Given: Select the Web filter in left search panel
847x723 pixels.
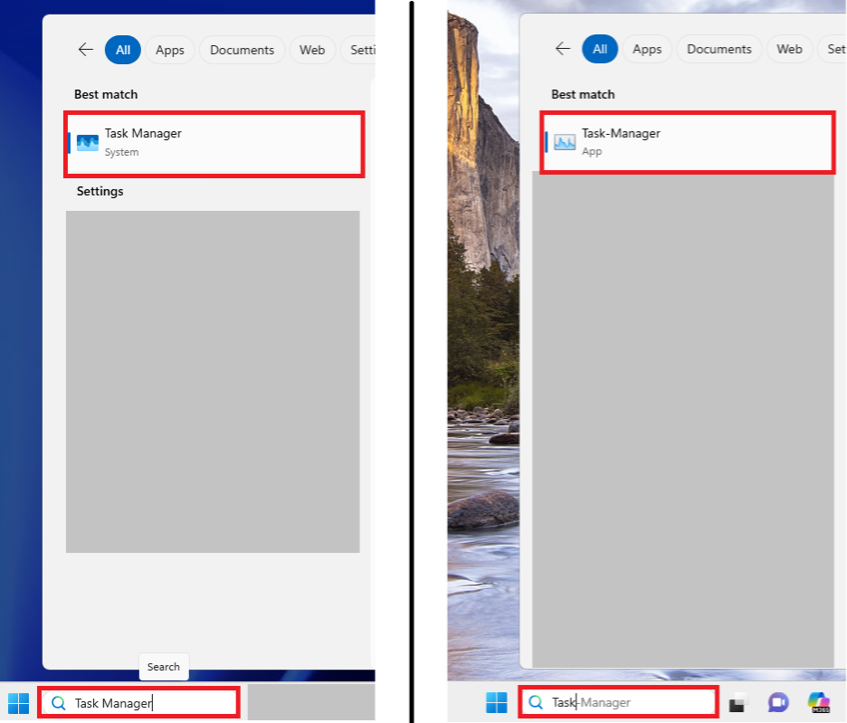Looking at the screenshot, I should [312, 50].
